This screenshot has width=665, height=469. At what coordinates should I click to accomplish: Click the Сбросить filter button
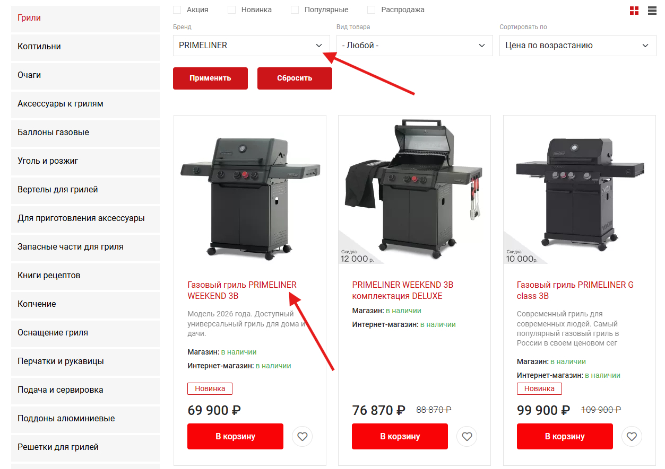click(295, 78)
